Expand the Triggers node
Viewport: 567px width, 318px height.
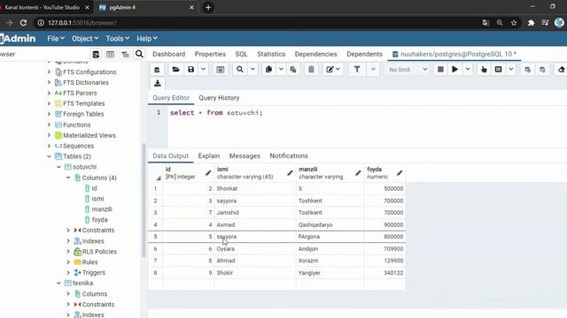[x=68, y=273]
